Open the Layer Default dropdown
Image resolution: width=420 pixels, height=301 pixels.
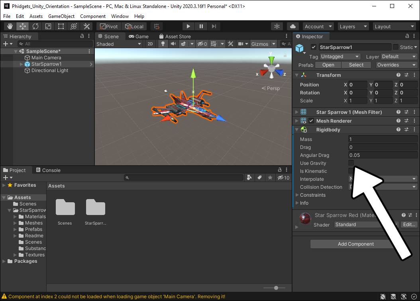pos(399,57)
